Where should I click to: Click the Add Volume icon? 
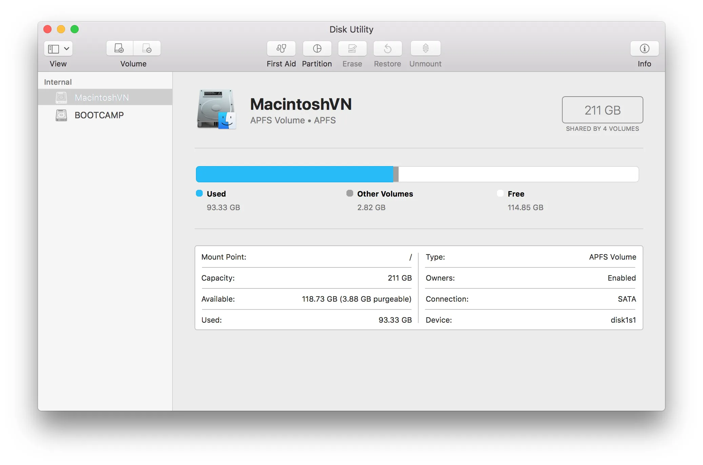pos(119,48)
